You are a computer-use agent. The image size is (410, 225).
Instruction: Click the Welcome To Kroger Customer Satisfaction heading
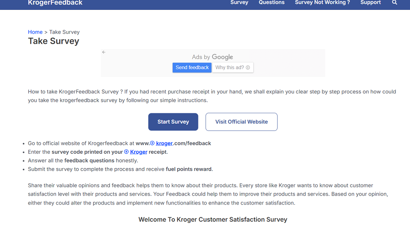pyautogui.click(x=213, y=220)
